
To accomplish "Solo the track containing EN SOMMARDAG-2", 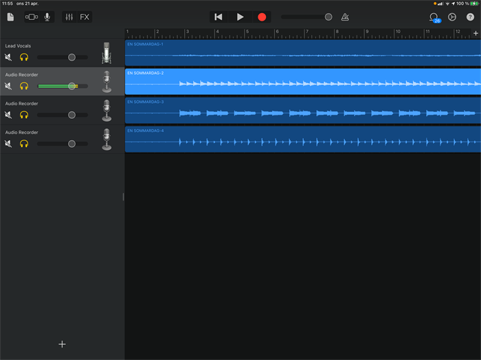I will tap(23, 87).
